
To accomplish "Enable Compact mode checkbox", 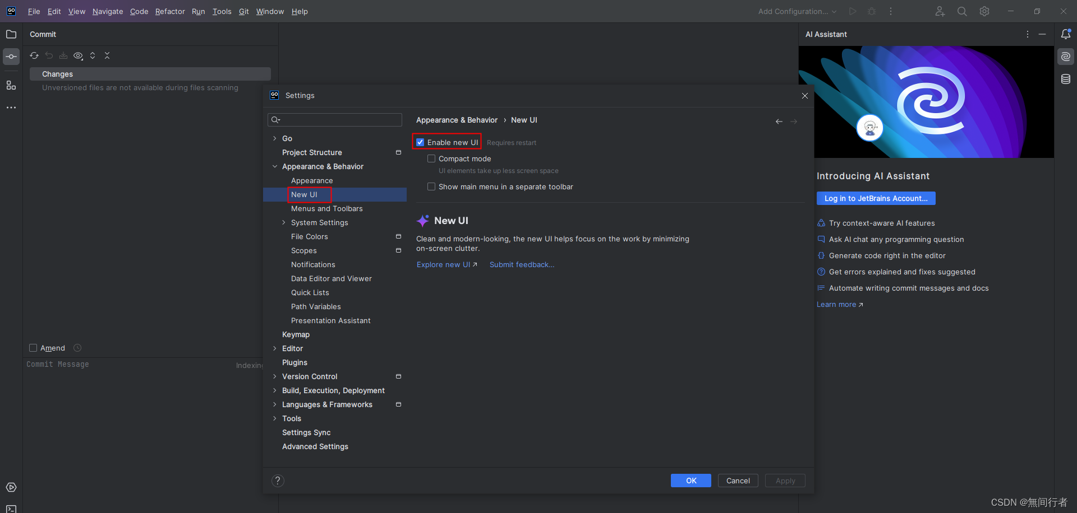I will point(431,158).
